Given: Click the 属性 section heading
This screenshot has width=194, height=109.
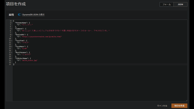Looking at the screenshot, I should click(x=11, y=15).
